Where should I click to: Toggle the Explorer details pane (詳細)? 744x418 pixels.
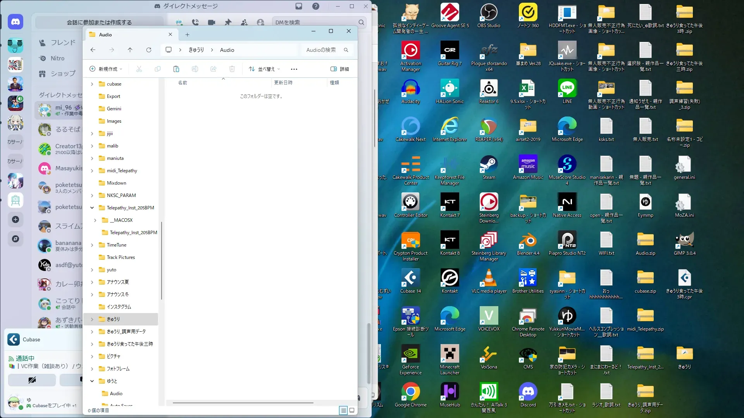click(340, 69)
